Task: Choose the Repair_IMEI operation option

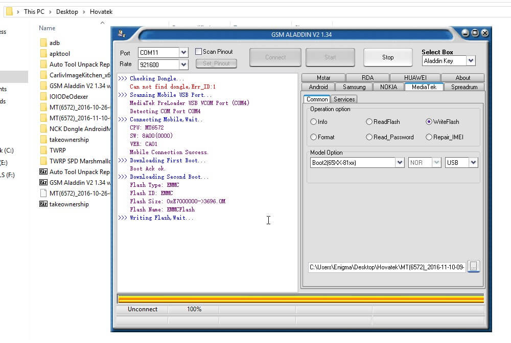Action: pyautogui.click(x=429, y=137)
